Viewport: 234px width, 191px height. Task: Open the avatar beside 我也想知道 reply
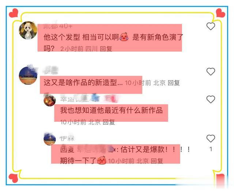[x=50, y=100]
